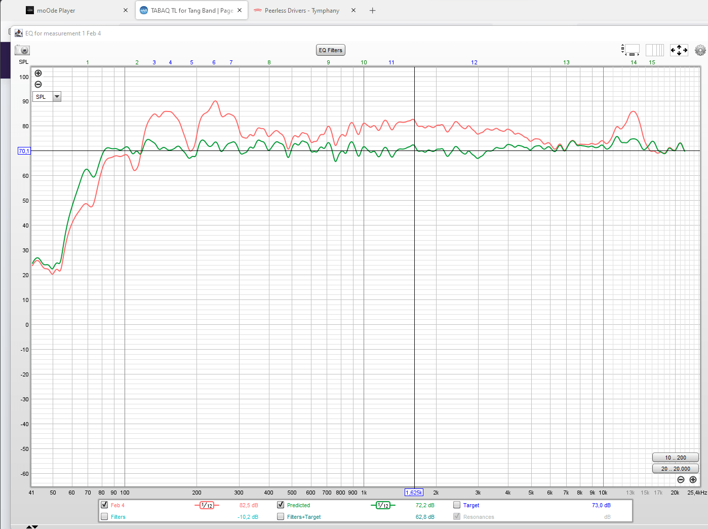The height and width of the screenshot is (529, 708).
Task: Switch to the TABAQ TL for Tang Band tab
Action: tap(191, 10)
